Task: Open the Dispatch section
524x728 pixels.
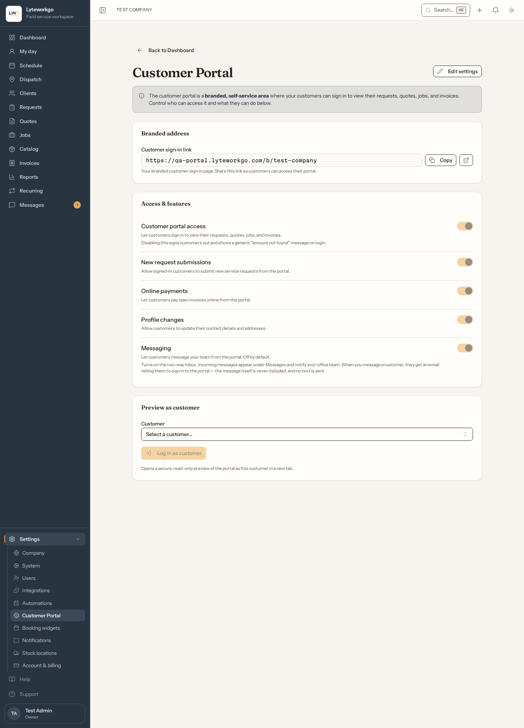Action: [45, 79]
